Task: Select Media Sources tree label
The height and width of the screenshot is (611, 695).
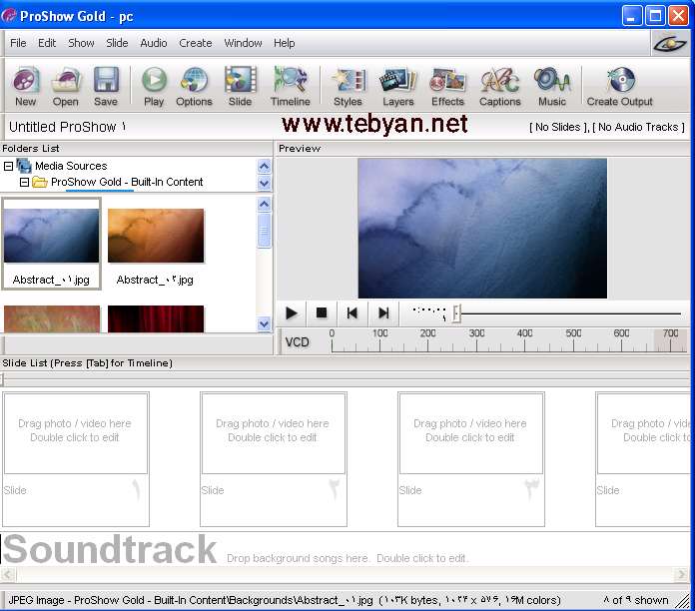Action: pyautogui.click(x=71, y=166)
